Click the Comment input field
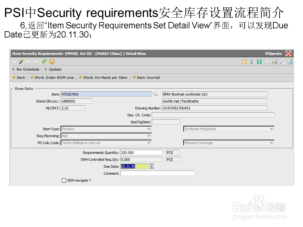The height and width of the screenshot is (227, 303). [x=157, y=173]
